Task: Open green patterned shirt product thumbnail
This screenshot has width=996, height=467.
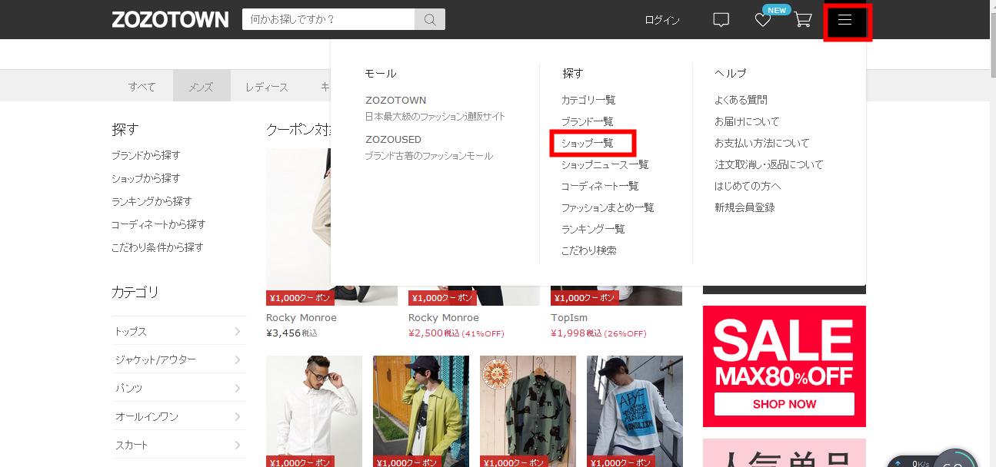Action: coord(528,412)
